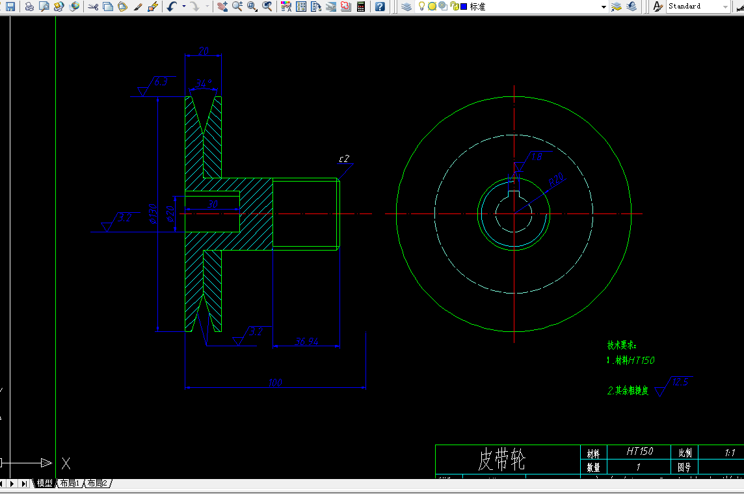
Task: Toggle layer freeze sun icon
Action: 432,6
